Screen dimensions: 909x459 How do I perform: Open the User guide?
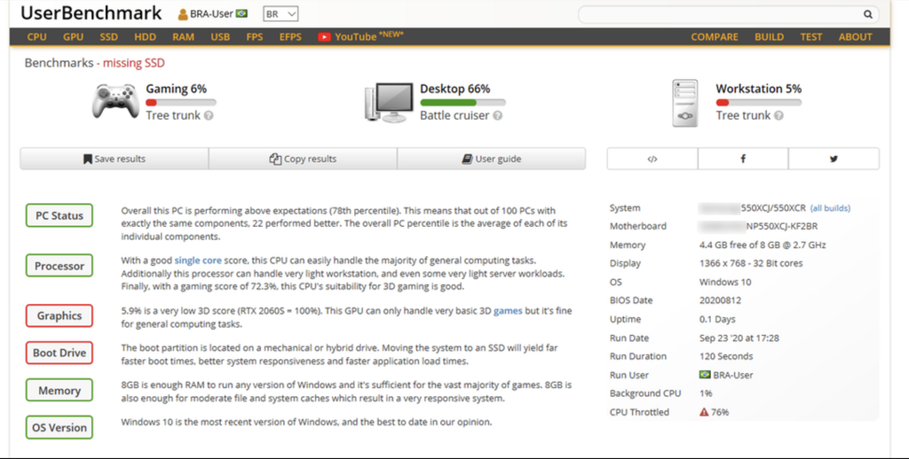pyautogui.click(x=492, y=159)
